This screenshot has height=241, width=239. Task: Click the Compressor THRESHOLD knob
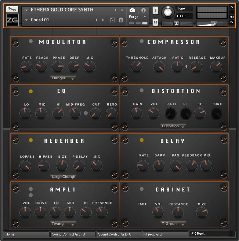coord(137,66)
